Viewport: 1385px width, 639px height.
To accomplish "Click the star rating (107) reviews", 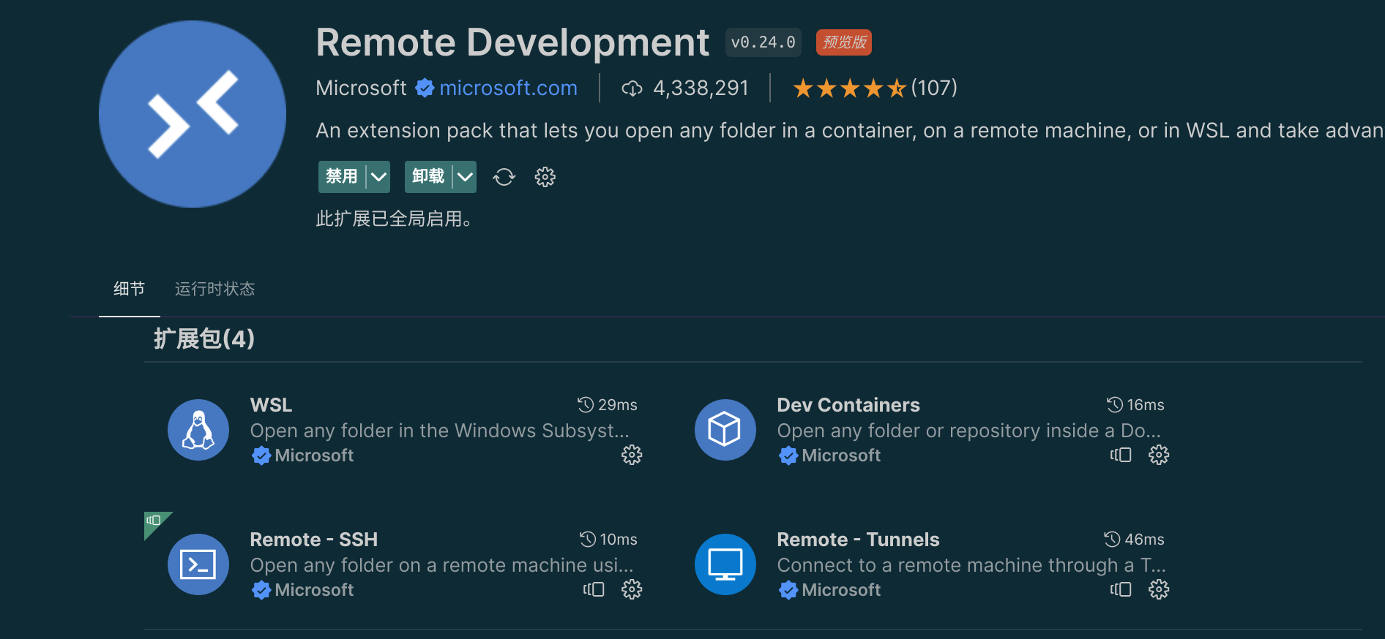I will coord(875,88).
